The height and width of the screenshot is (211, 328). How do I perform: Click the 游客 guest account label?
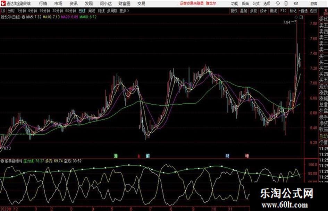(314, 3)
